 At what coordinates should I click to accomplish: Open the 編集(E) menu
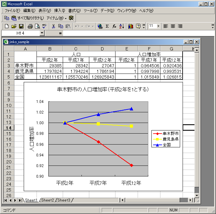pos(29,11)
